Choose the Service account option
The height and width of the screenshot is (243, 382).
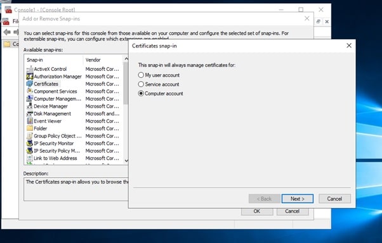(x=159, y=84)
